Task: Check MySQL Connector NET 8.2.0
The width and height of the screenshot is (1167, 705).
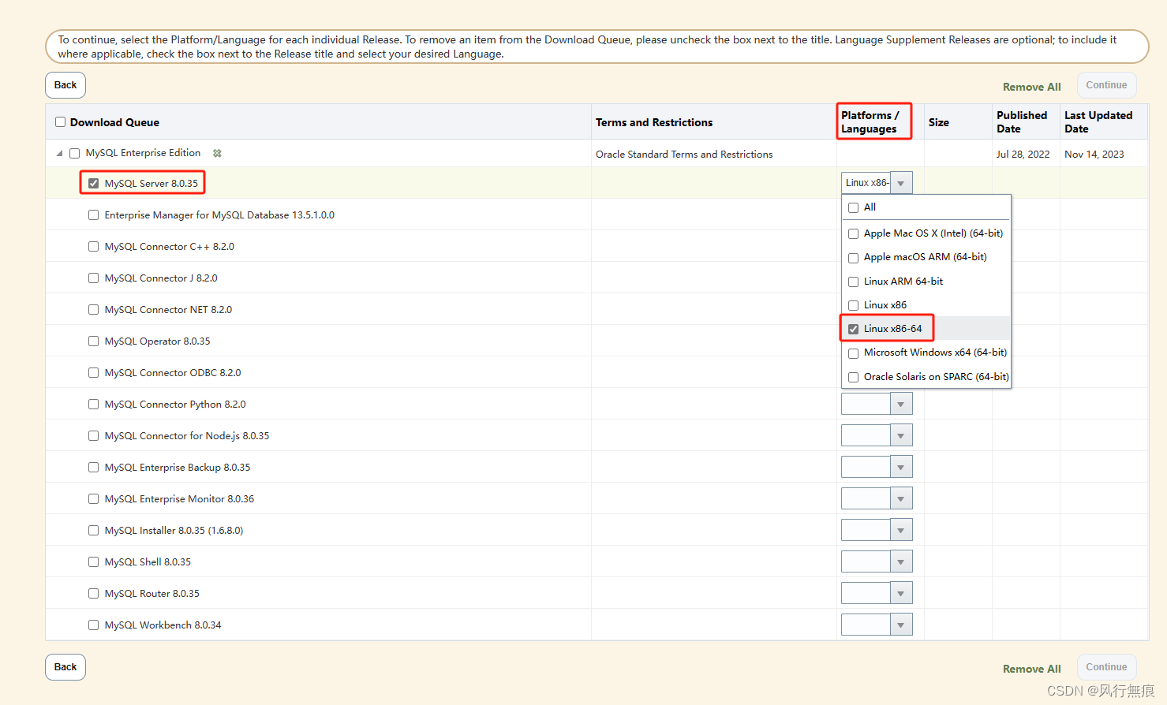Action: (x=94, y=309)
